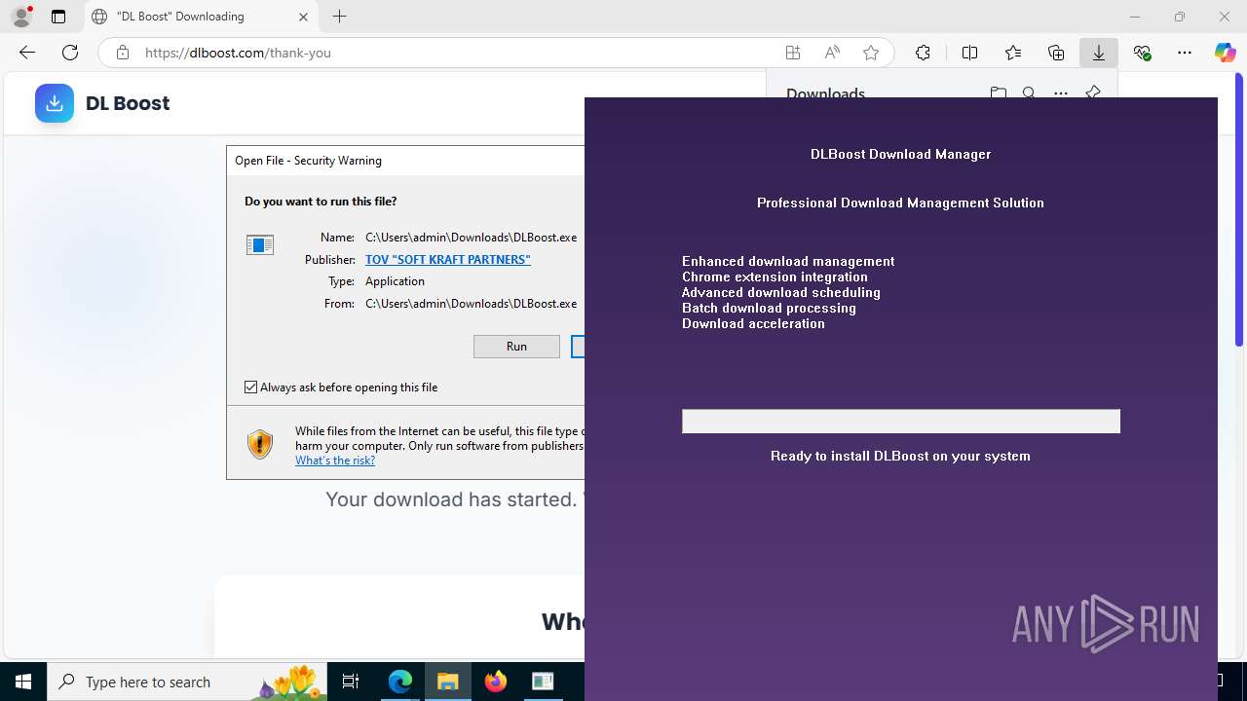Viewport: 1247px width, 701px height.
Task: Refresh the page
Action: click(x=70, y=53)
